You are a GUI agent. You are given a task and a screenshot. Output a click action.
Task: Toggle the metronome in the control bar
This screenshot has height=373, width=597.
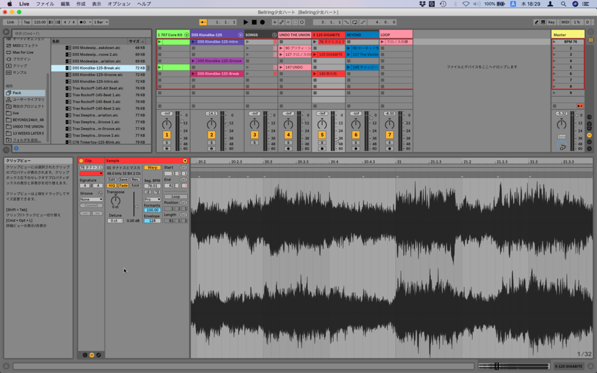(83, 22)
